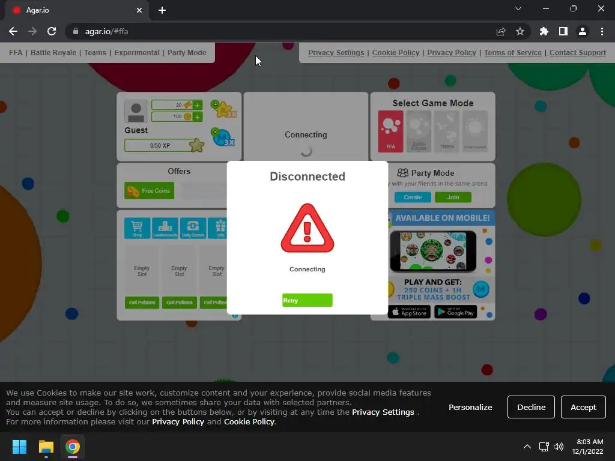Image resolution: width=615 pixels, height=461 pixels.
Task: Open a new browser tab
Action: (162, 10)
